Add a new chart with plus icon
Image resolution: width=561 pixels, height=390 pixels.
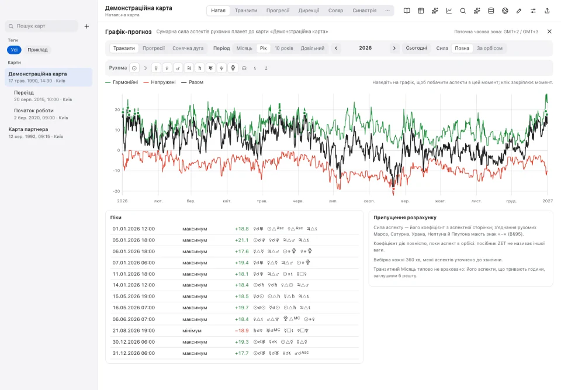[x=86, y=26]
